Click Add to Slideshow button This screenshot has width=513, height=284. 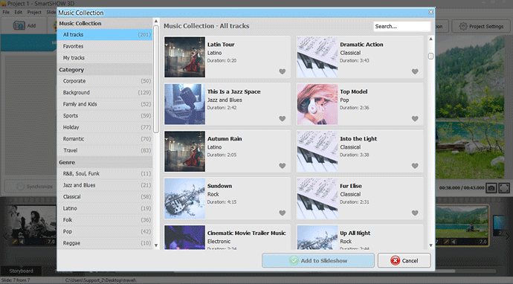pyautogui.click(x=318, y=260)
